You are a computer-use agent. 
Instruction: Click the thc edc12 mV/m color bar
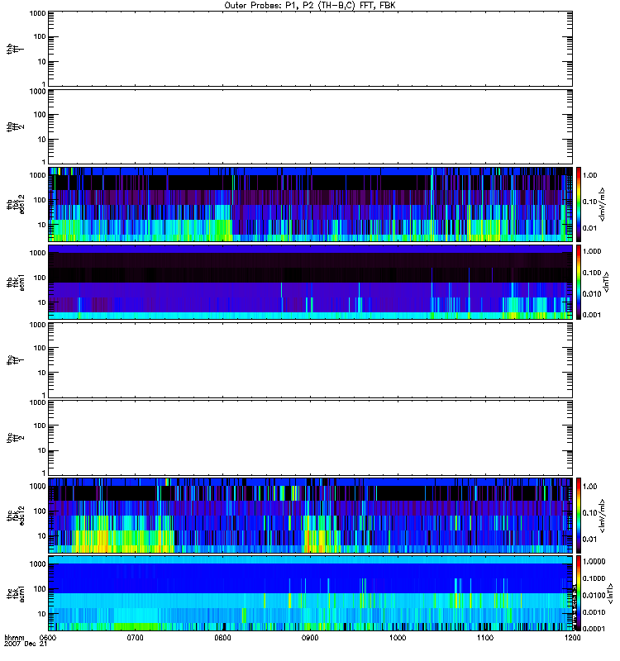click(579, 515)
